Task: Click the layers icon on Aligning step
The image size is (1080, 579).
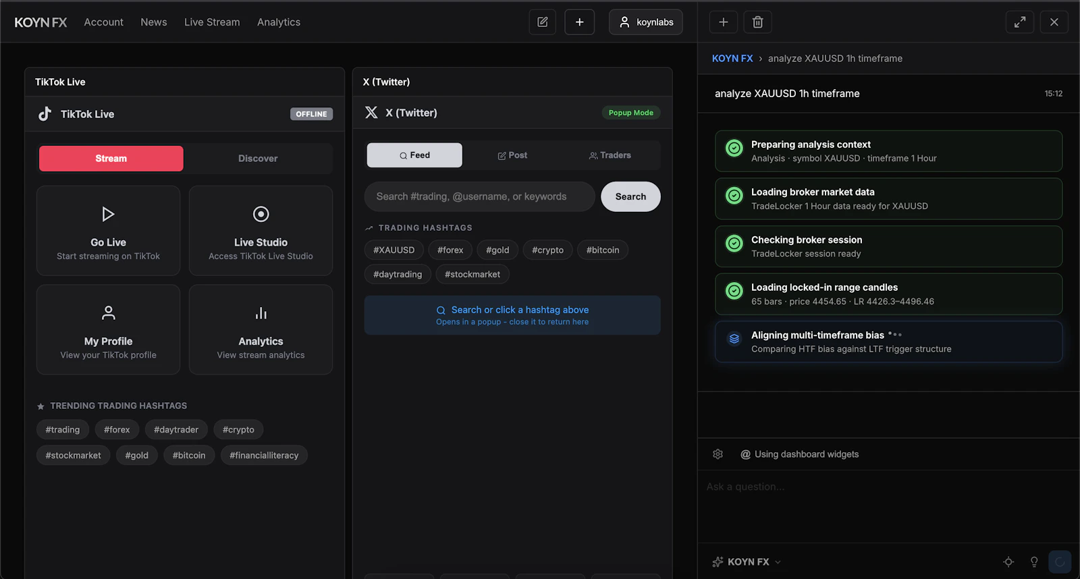Action: pos(734,339)
